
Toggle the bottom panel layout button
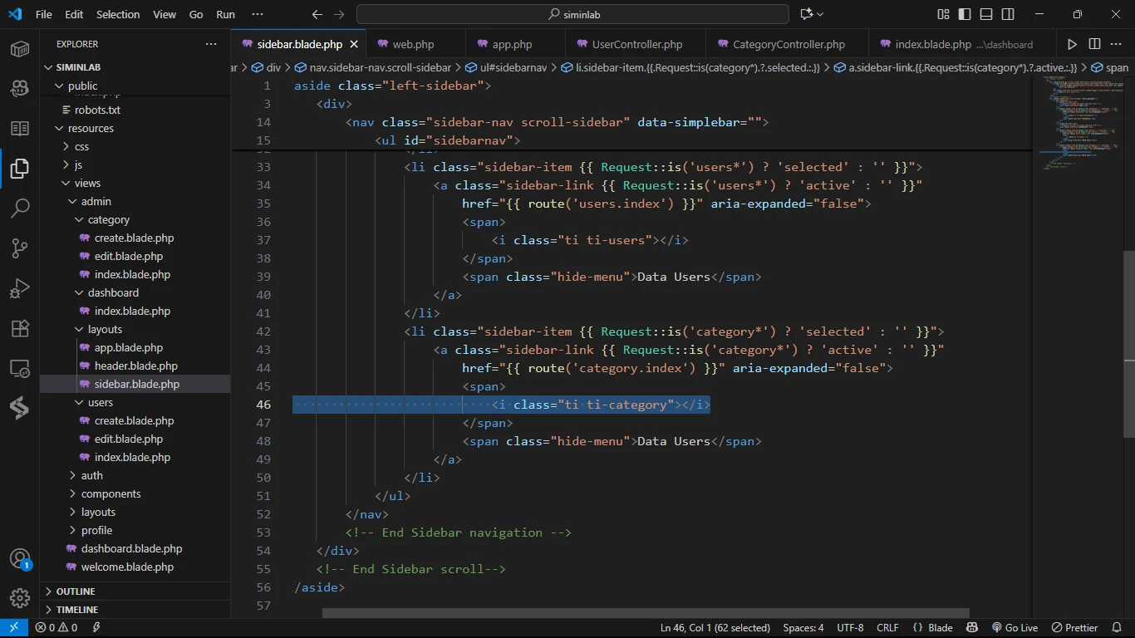point(986,14)
